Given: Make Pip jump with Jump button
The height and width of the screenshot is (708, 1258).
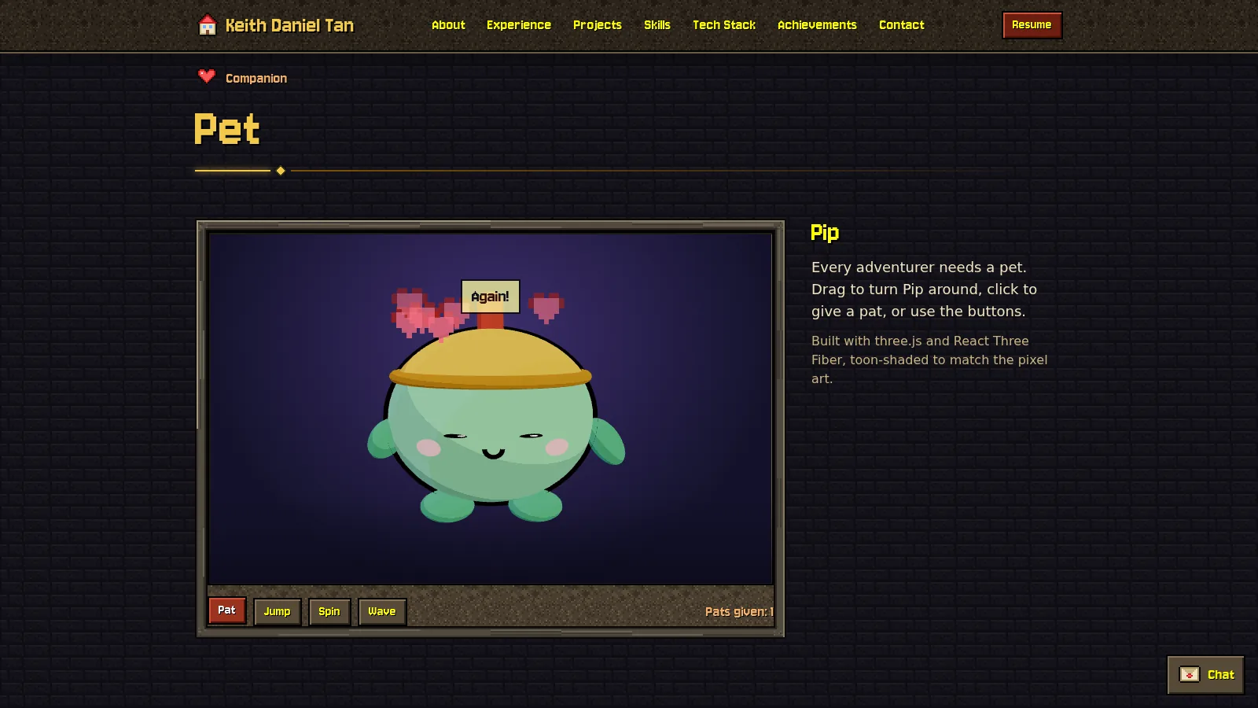Looking at the screenshot, I should tap(277, 611).
